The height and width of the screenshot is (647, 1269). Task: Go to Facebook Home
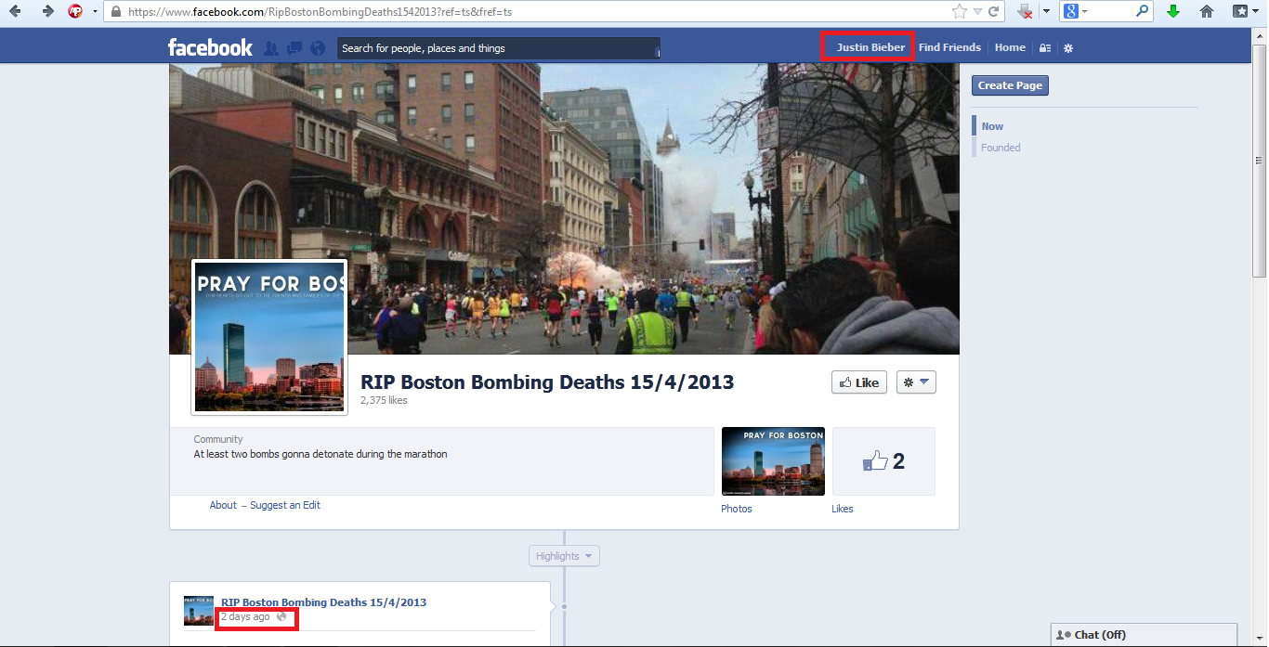coord(1010,47)
